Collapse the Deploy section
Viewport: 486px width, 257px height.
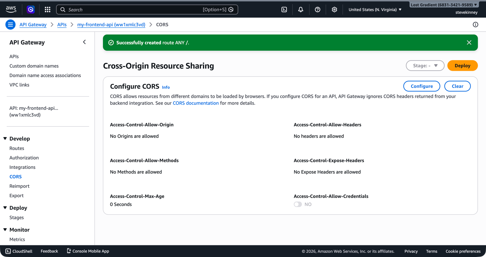5,208
